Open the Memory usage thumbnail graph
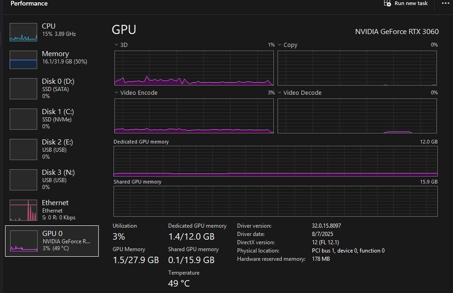 [x=23, y=60]
